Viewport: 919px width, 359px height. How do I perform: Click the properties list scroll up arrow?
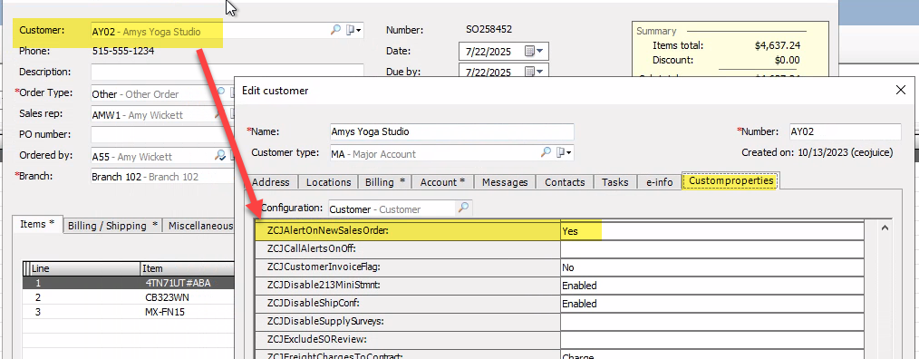[885, 228]
